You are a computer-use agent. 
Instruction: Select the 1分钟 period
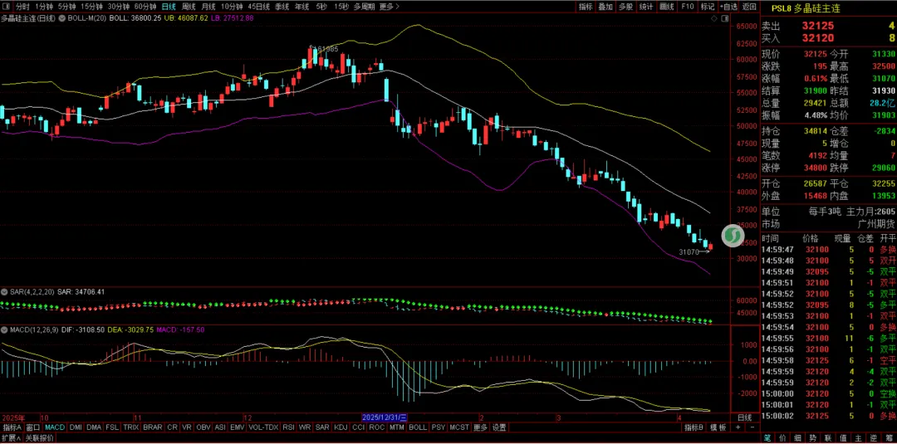pyautogui.click(x=44, y=7)
